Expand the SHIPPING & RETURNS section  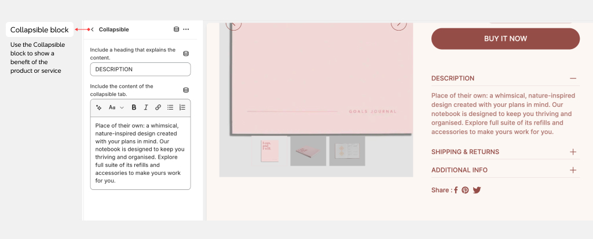[x=573, y=152]
